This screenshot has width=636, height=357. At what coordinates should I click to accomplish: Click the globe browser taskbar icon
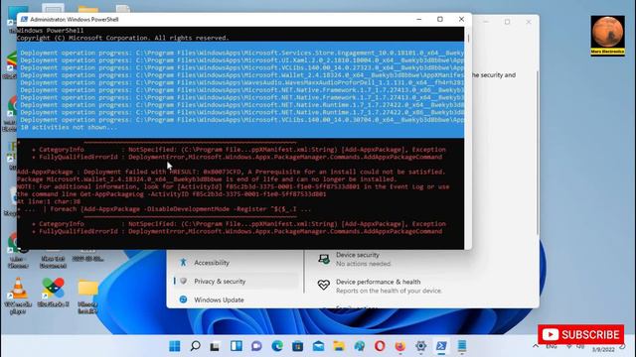tap(360, 346)
